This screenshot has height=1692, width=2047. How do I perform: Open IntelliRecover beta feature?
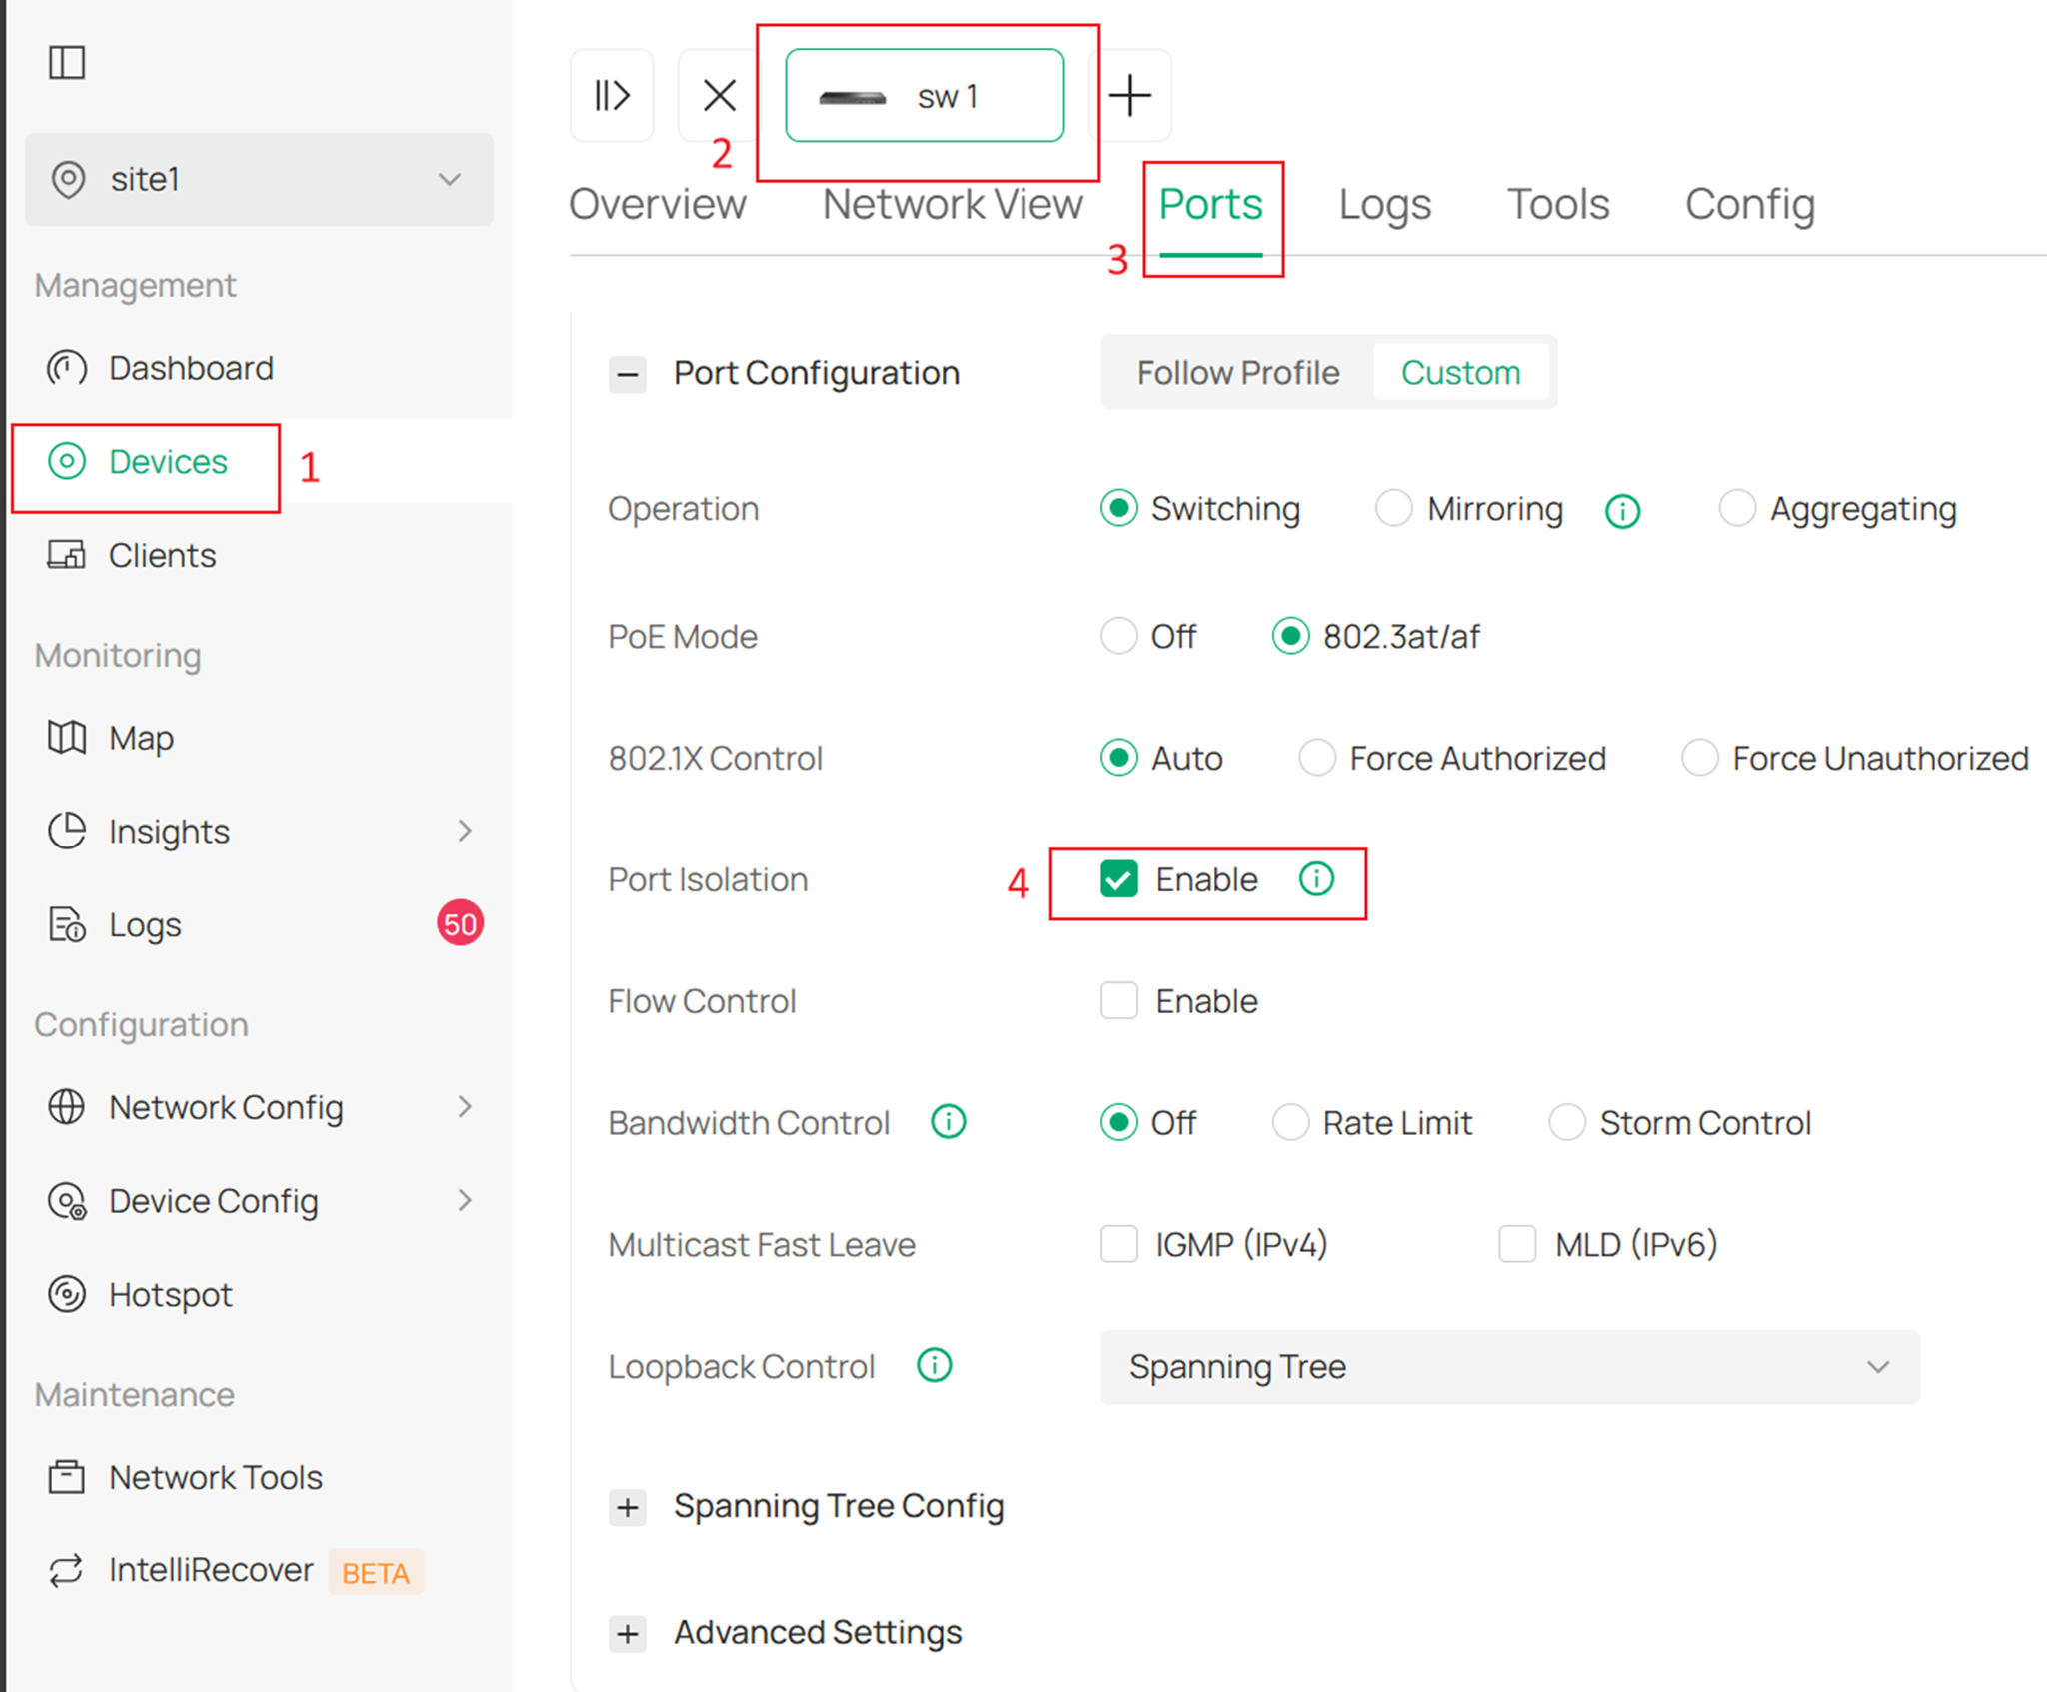point(210,1570)
